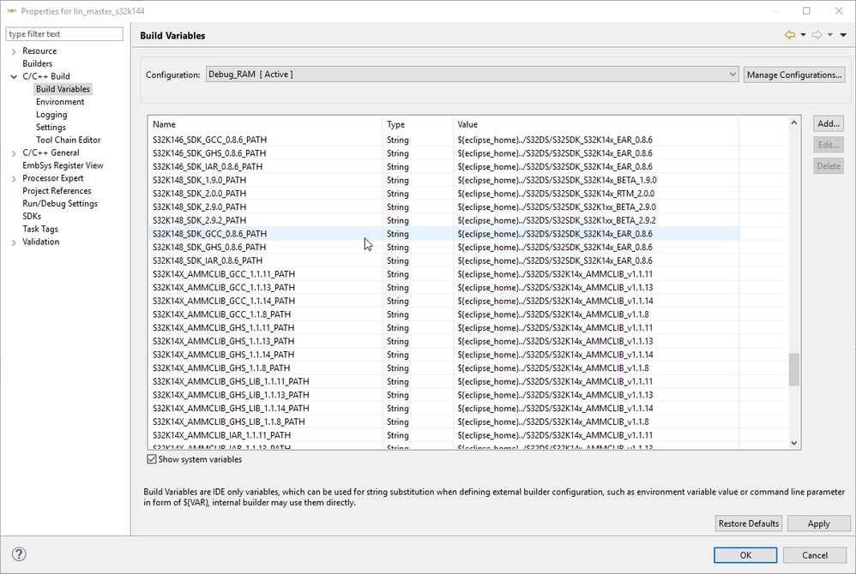This screenshot has height=574, width=856.
Task: Select Project References item
Action: (57, 191)
